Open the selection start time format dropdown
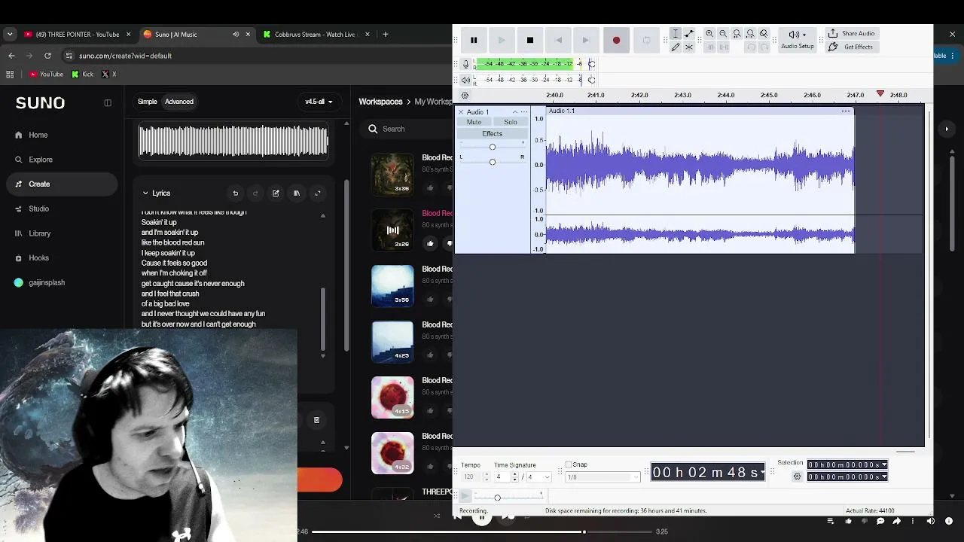The image size is (964, 542). (x=884, y=465)
